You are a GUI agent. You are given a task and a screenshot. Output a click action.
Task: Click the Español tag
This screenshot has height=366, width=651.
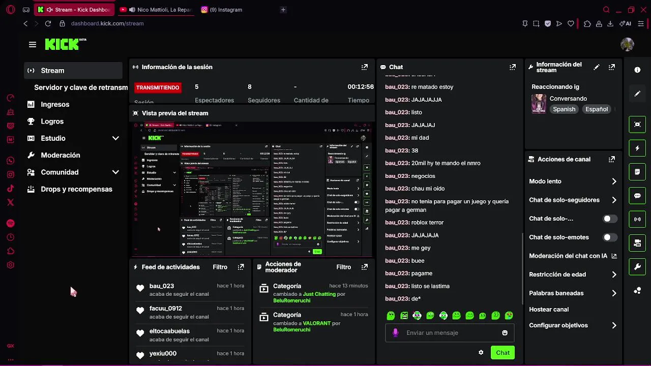[597, 109]
